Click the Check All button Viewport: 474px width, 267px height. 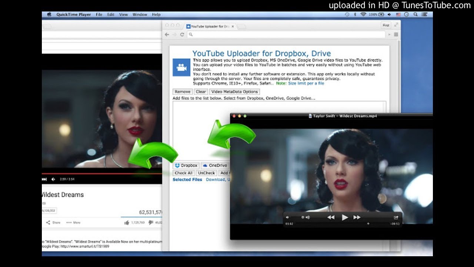point(184,173)
